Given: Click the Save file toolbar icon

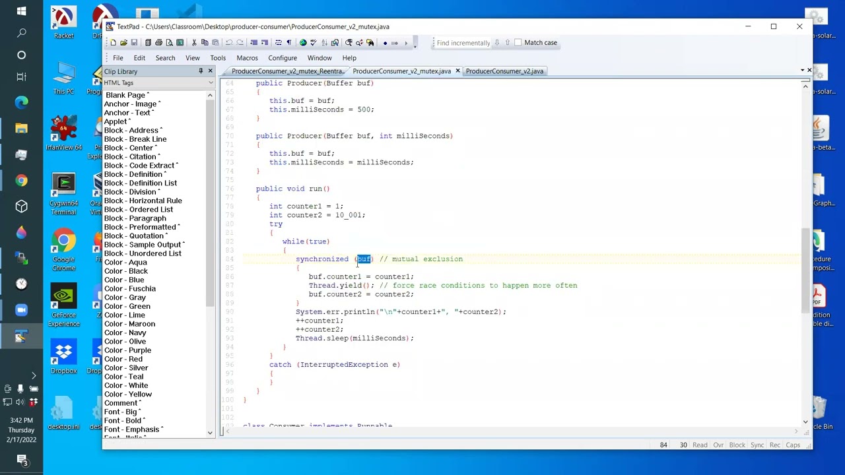Looking at the screenshot, I should click(134, 43).
